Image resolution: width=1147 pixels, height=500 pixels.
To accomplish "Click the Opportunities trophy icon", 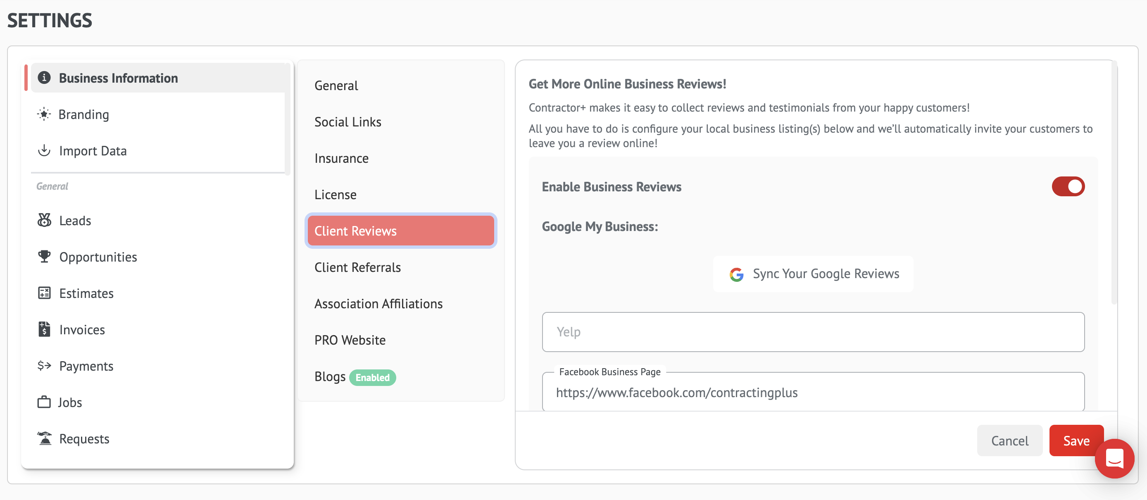I will (x=44, y=257).
